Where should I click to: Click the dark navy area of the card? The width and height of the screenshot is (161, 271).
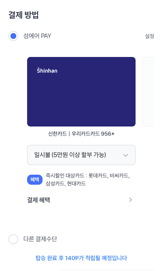81,100
